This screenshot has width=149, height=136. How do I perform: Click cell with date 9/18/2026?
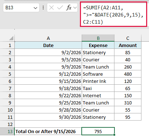[x=48, y=88]
